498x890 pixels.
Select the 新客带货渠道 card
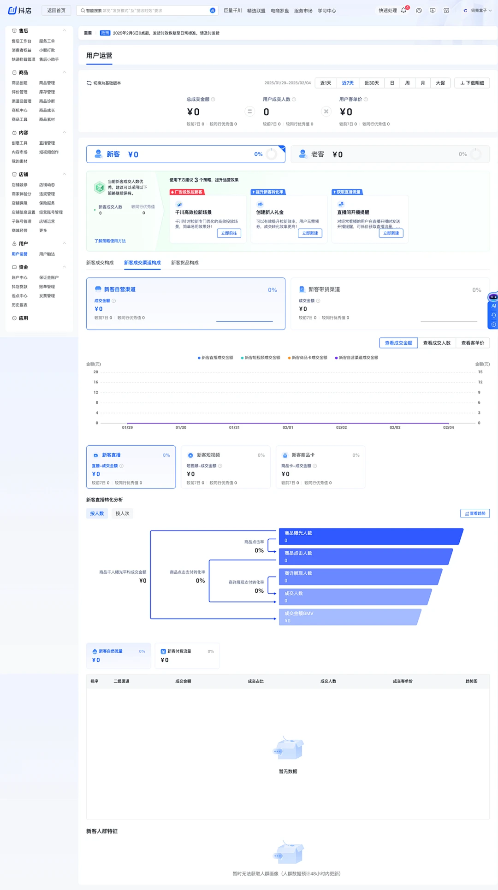(390, 304)
